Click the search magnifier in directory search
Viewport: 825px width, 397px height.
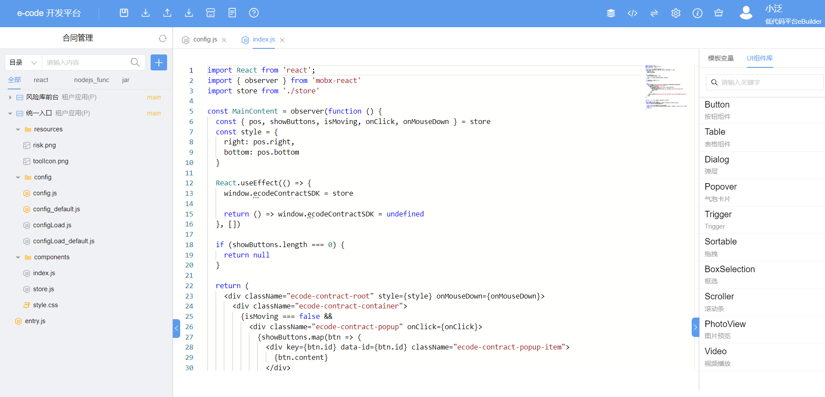click(x=135, y=62)
